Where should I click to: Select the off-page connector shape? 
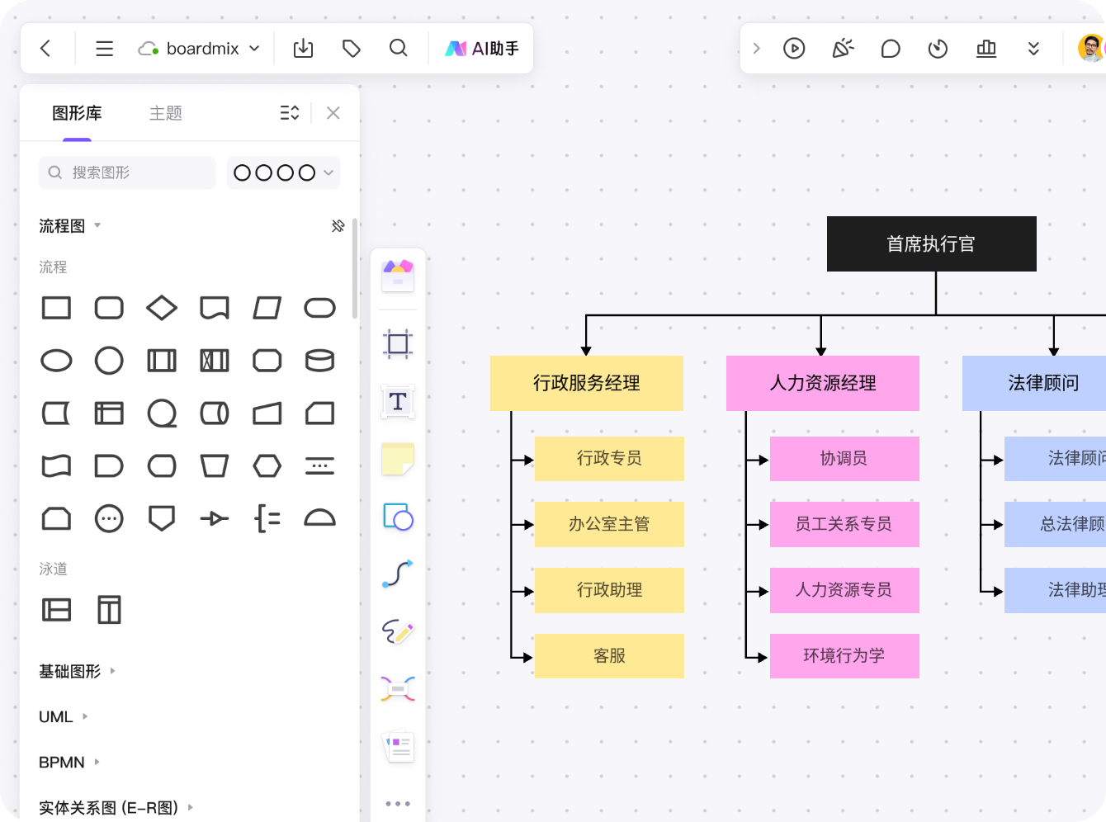pyautogui.click(x=162, y=519)
